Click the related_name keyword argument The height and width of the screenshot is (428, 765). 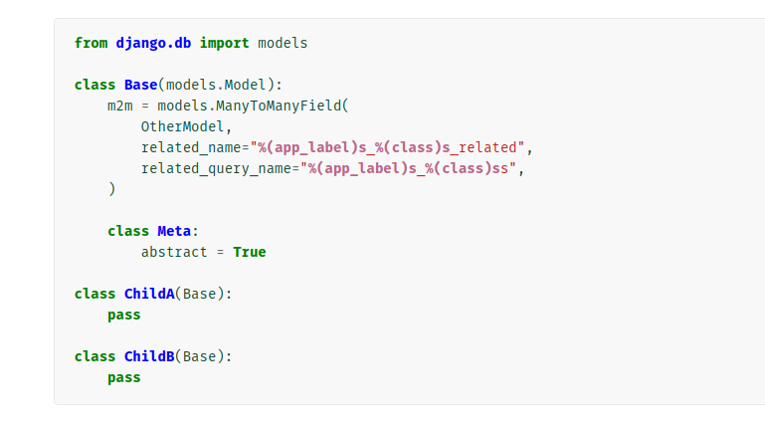tap(191, 147)
